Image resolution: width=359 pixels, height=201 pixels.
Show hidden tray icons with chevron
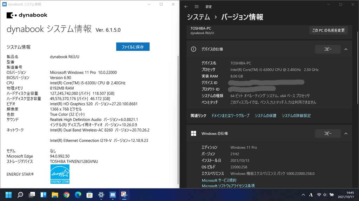pyautogui.click(x=303, y=195)
